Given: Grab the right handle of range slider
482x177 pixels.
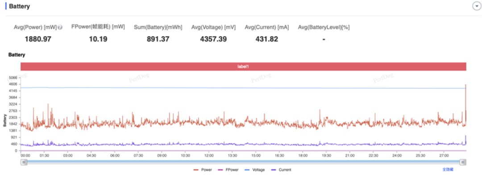Looking at the screenshot, I should pyautogui.click(x=463, y=162).
